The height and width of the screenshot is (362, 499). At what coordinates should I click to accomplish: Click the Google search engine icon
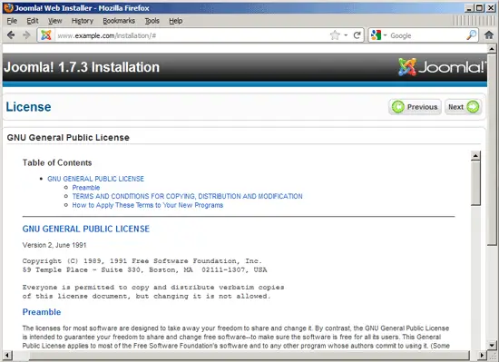tap(376, 35)
